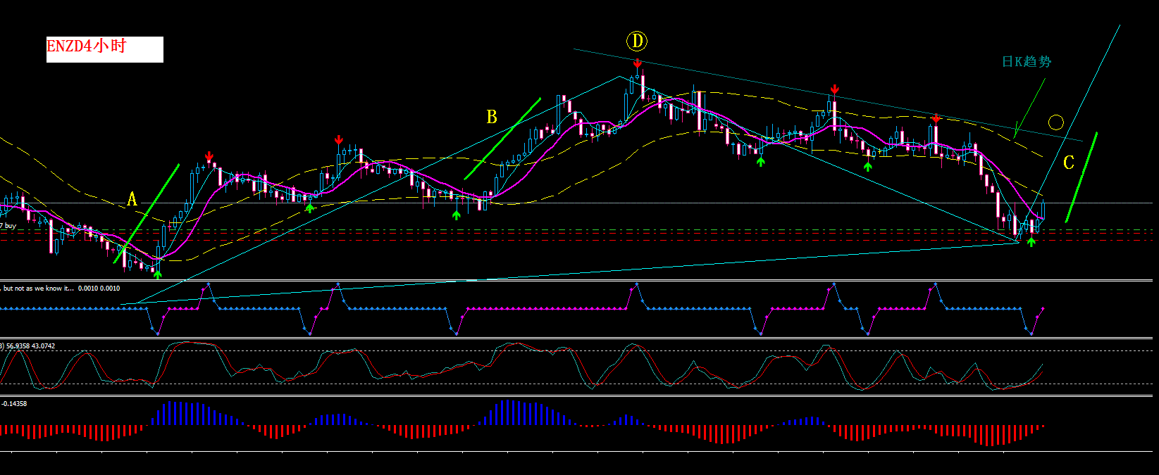Click the 'but not as we know it' indicator label

(x=61, y=289)
